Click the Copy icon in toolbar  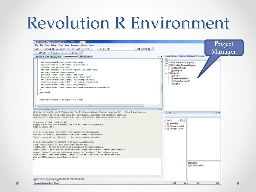[x=60, y=49]
